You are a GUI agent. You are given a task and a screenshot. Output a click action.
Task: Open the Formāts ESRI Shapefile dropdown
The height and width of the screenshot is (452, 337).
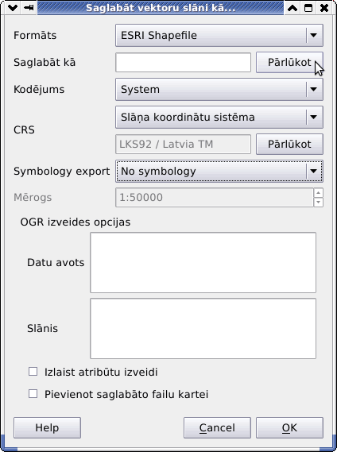click(x=219, y=35)
